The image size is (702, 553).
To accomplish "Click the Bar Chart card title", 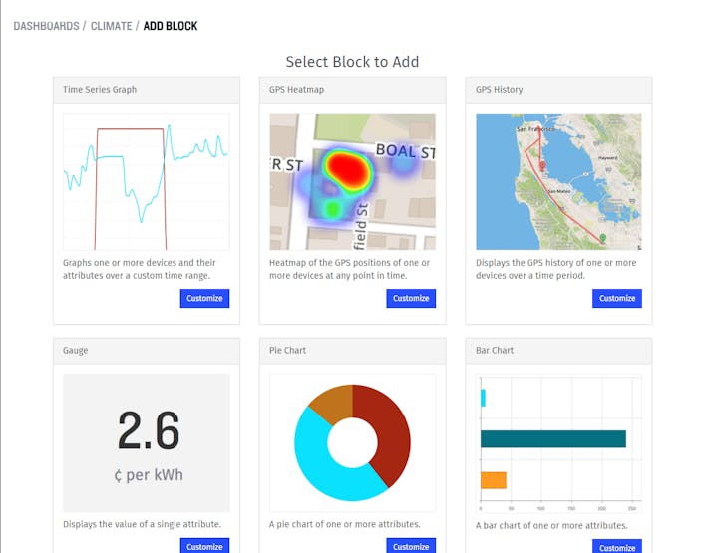I will tap(495, 351).
